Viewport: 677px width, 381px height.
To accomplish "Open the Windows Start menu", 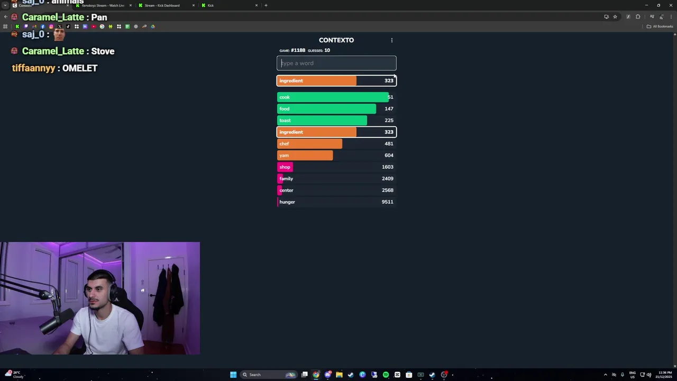I will (x=233, y=375).
